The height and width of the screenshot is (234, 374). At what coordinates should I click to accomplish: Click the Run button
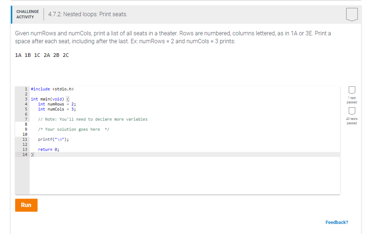tap(26, 205)
